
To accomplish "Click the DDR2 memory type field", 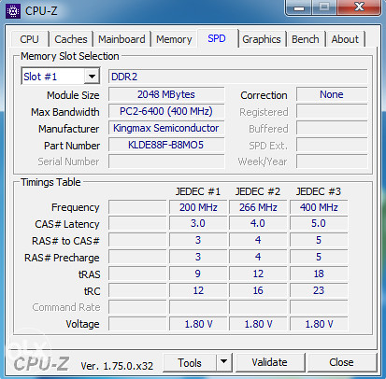I will (x=237, y=77).
